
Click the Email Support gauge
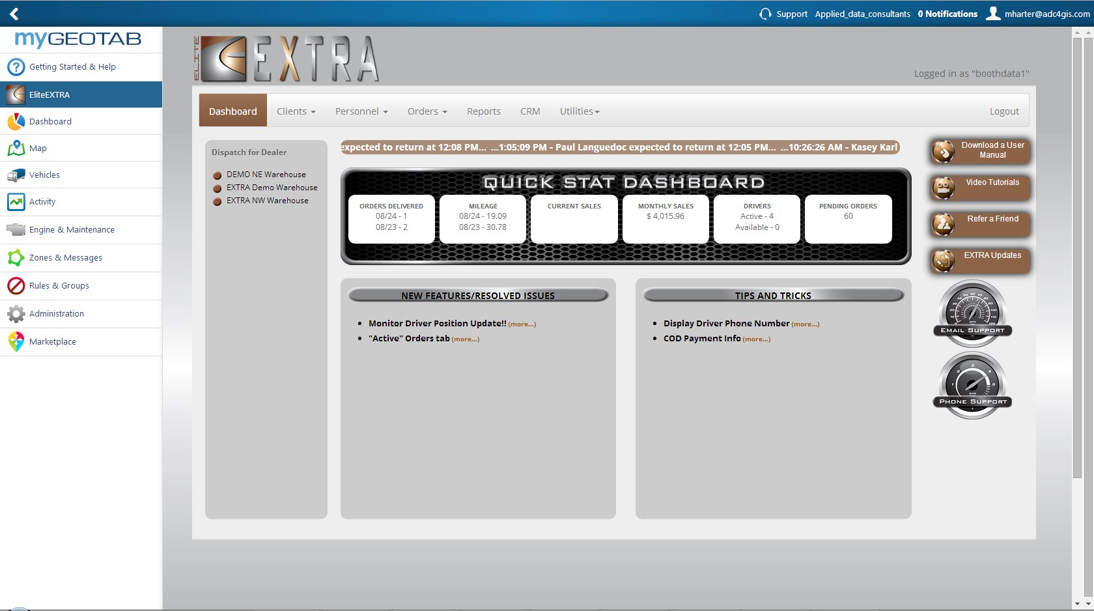(x=972, y=313)
